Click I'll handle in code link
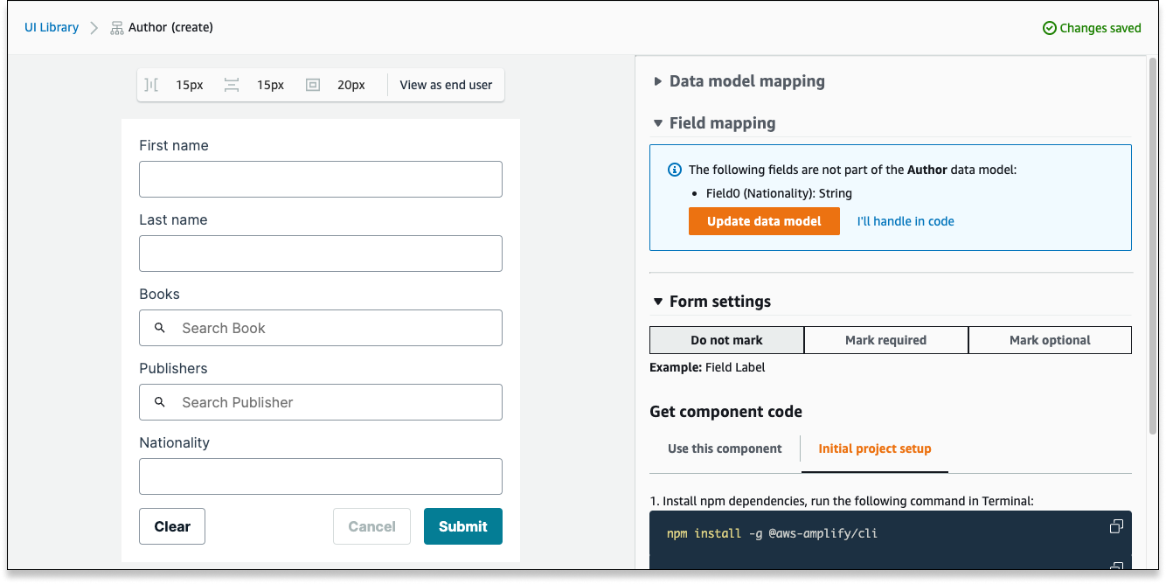 906,221
